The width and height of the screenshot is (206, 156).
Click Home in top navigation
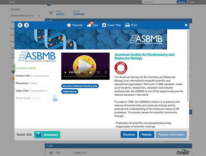click(12, 2)
